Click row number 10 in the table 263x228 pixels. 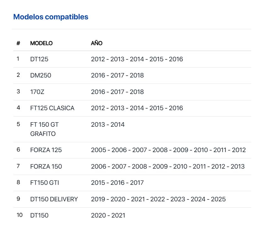(x=19, y=215)
